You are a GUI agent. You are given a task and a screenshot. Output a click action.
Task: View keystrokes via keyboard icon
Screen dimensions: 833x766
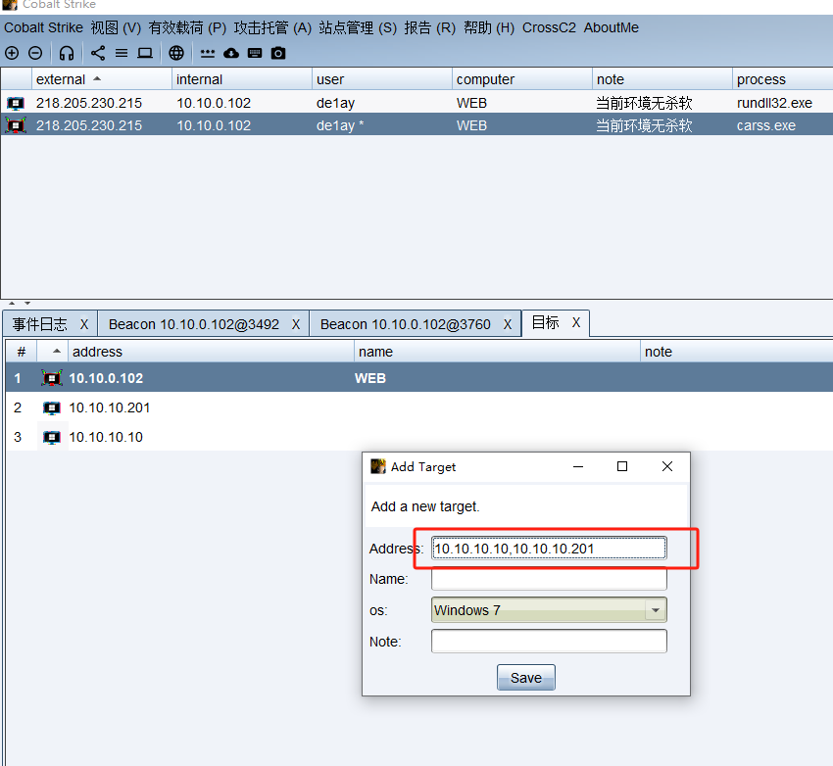point(255,53)
